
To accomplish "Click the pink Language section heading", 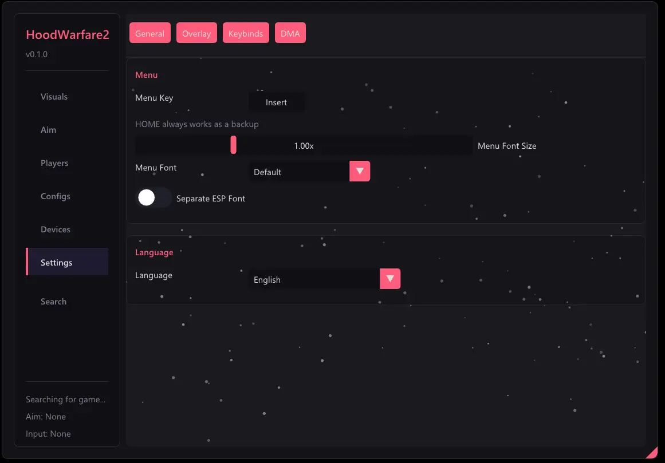I will pyautogui.click(x=154, y=252).
